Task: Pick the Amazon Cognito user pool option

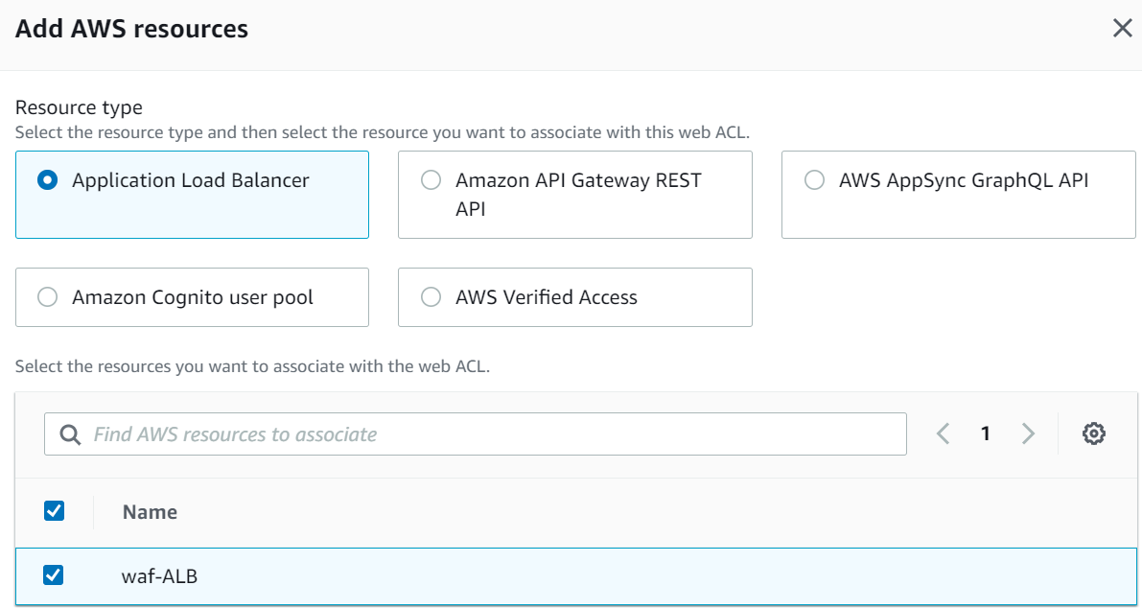Action: (x=47, y=297)
